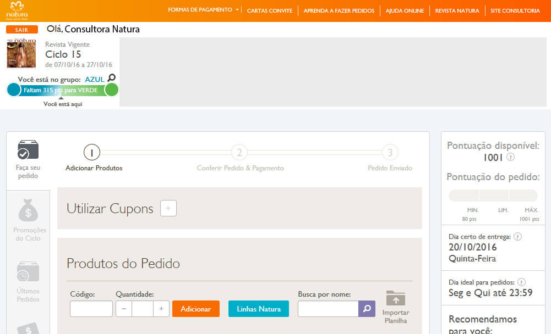Click the Olá, Consultora Natura greeting
The image size is (551, 334).
[93, 29]
